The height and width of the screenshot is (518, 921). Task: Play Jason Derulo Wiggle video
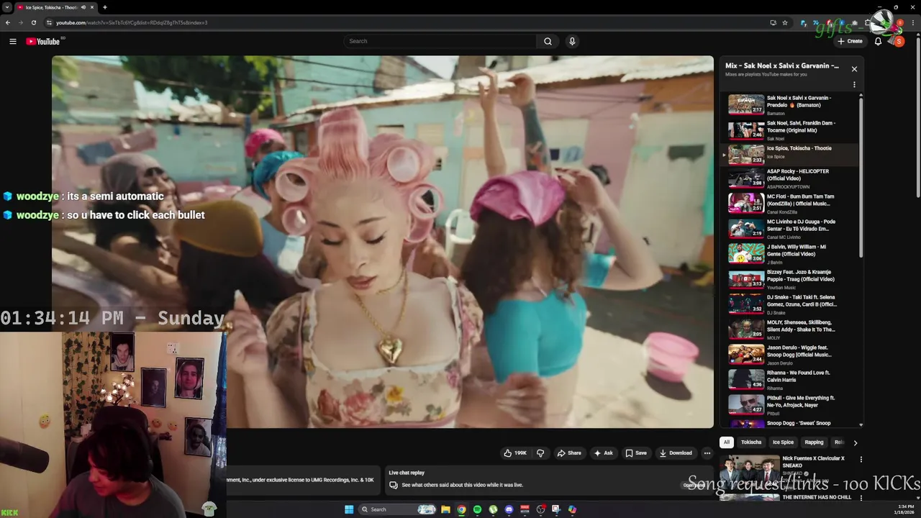789,355
